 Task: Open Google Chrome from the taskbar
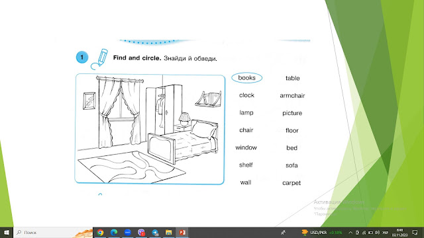click(100, 232)
